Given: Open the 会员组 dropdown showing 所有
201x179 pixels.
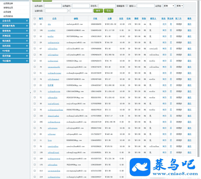Looking at the screenshot, I should 169,6.
